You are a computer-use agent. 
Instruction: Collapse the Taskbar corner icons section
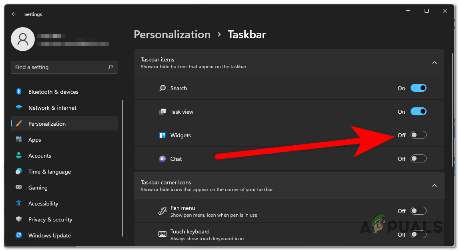[x=435, y=186]
